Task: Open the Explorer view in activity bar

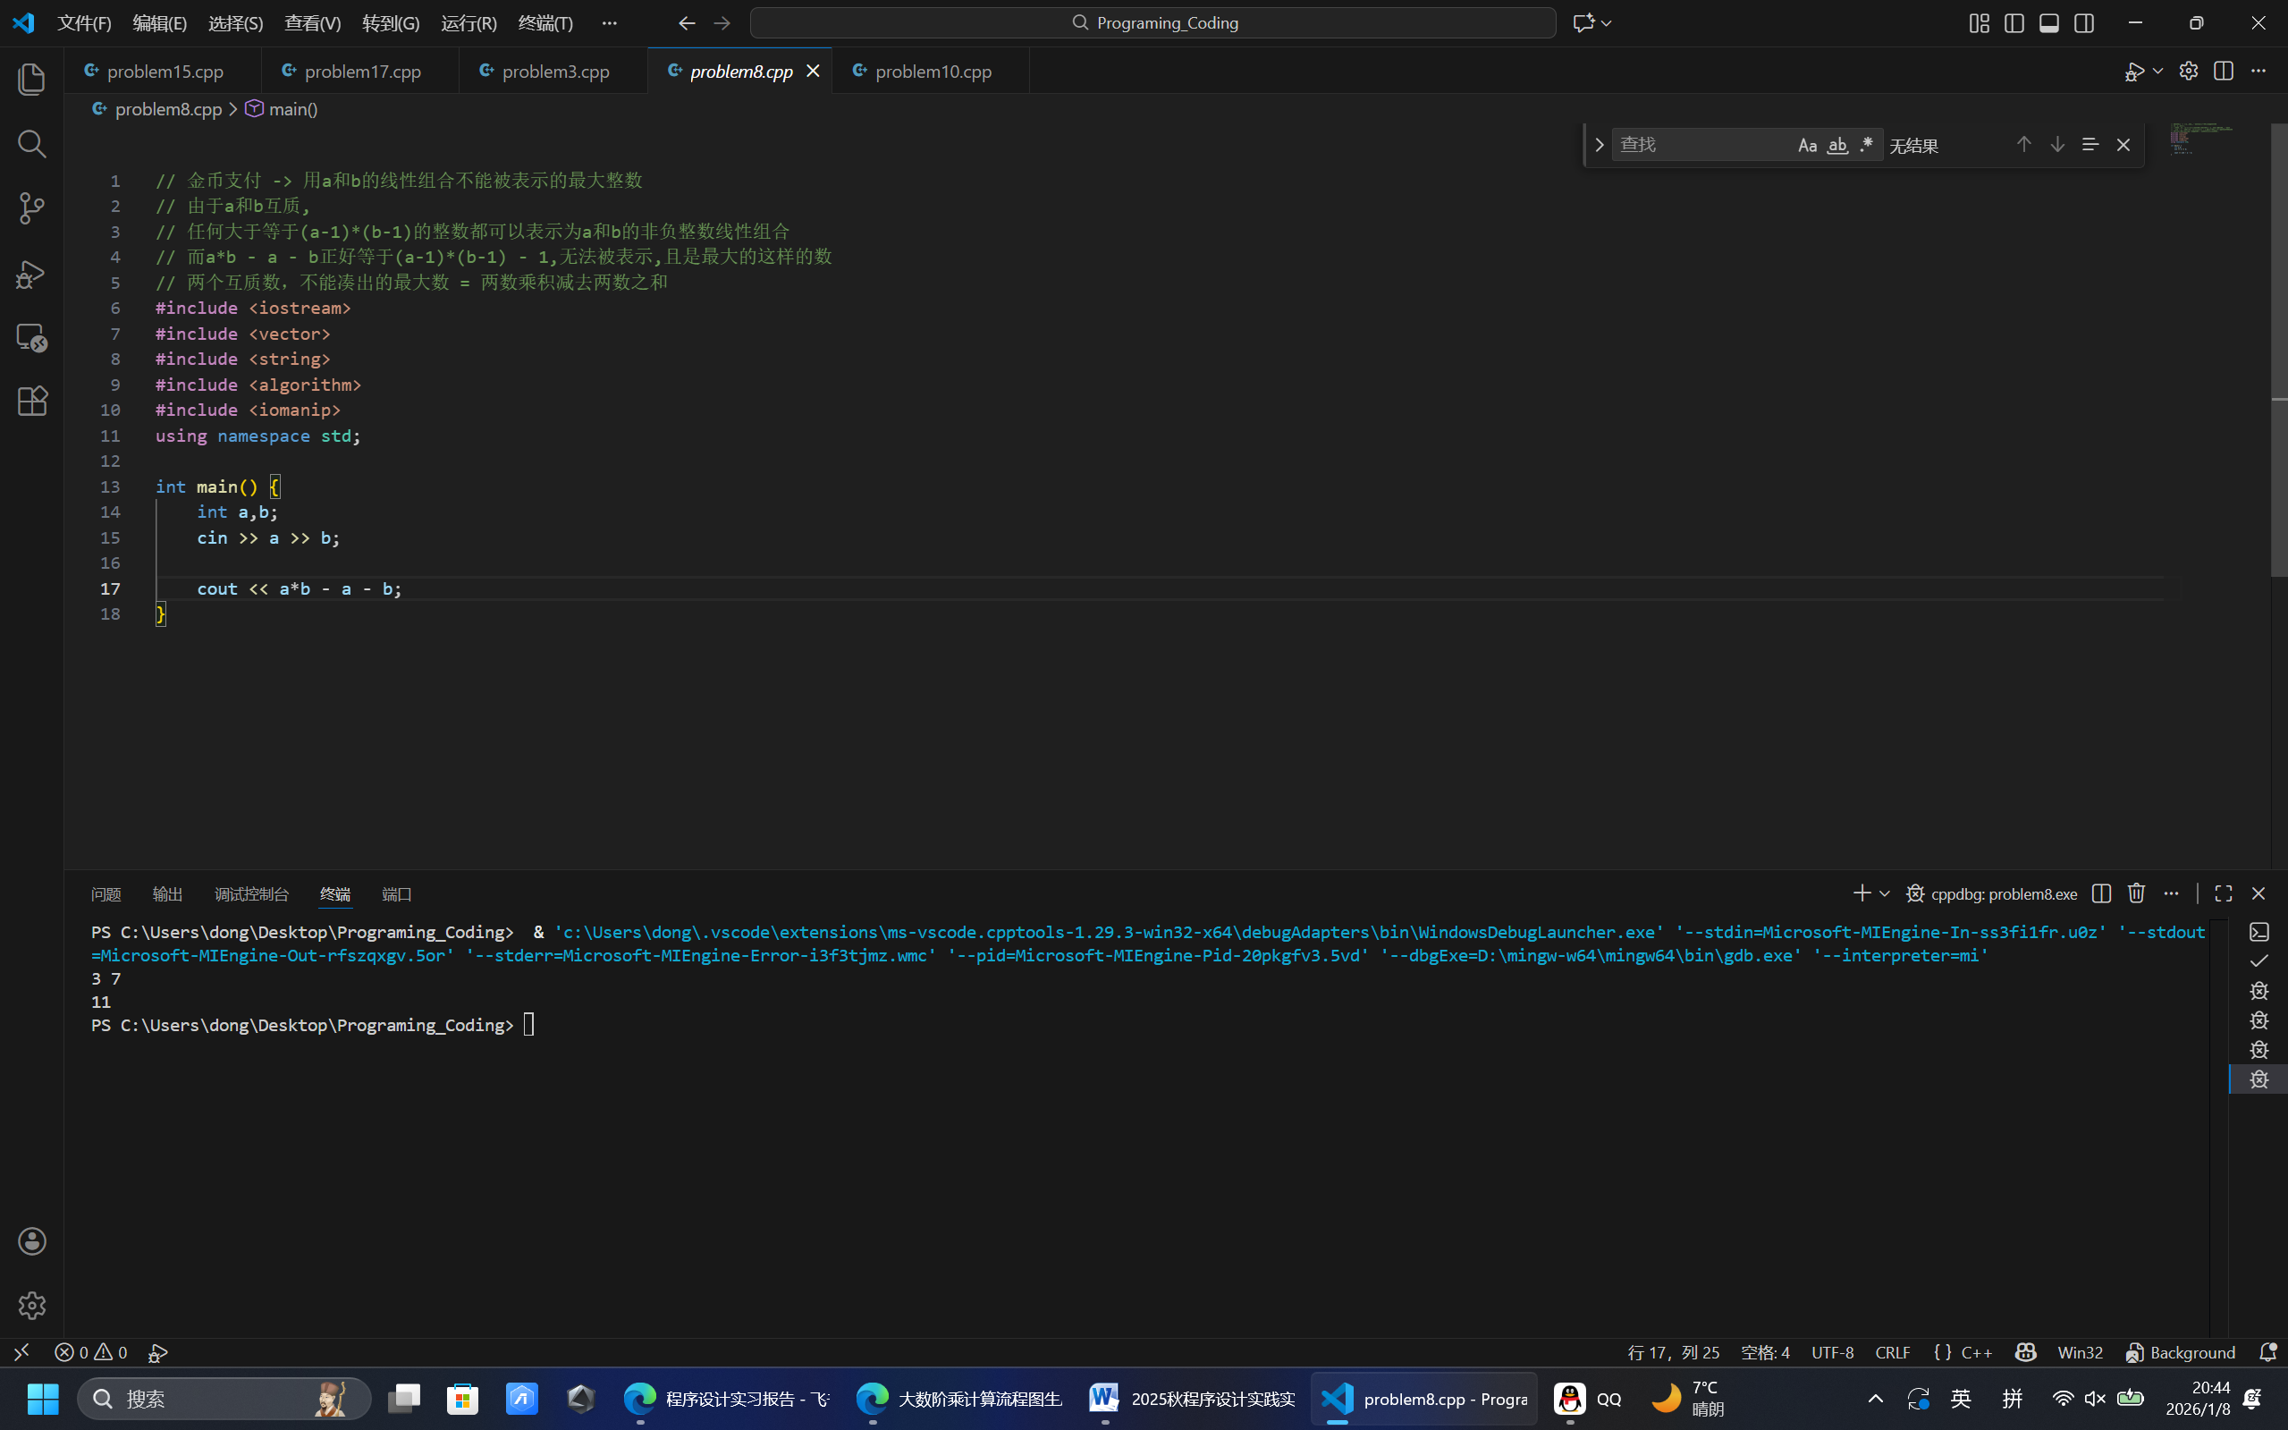Action: pyautogui.click(x=32, y=80)
